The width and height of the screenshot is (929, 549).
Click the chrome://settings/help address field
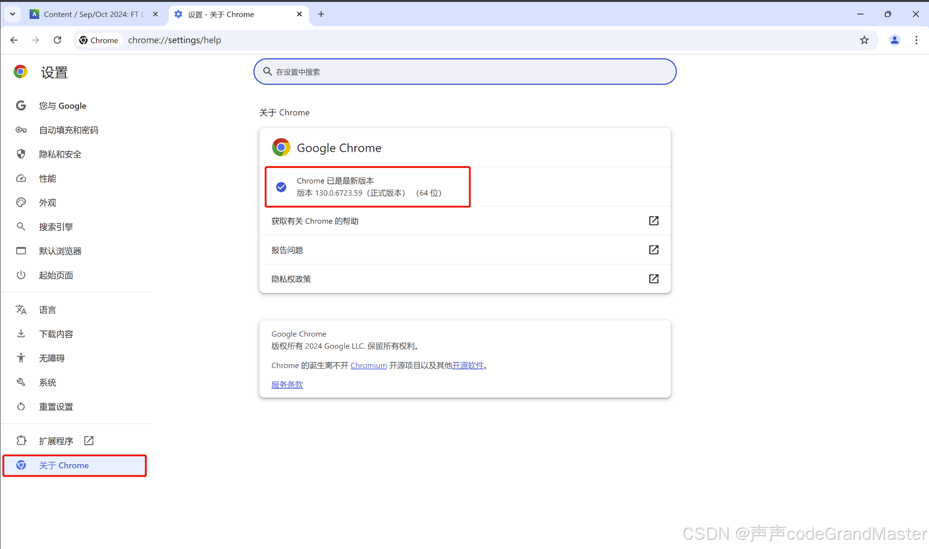(x=175, y=40)
